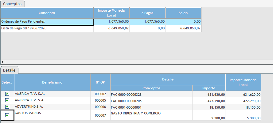Click the OP number 000007 cell
The height and width of the screenshot is (123, 273).
100,115
